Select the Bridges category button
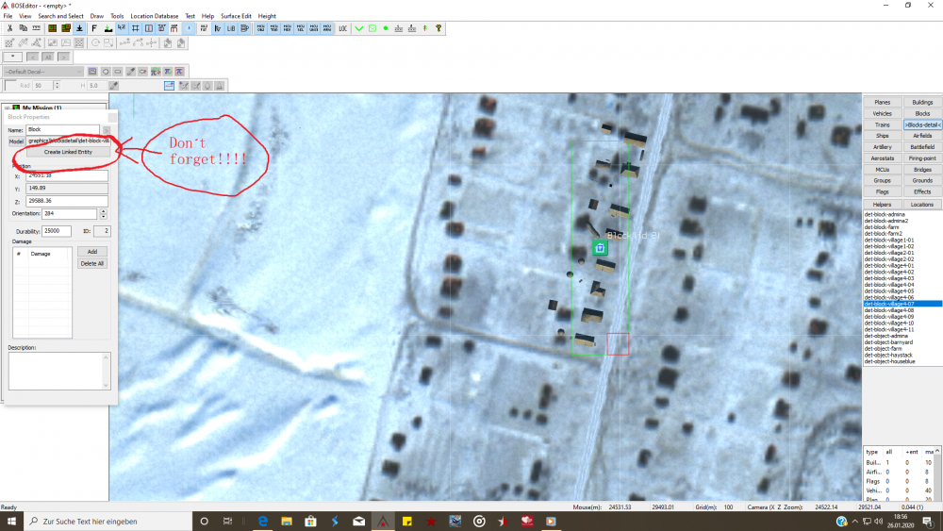The image size is (943, 531). pyautogui.click(x=922, y=170)
